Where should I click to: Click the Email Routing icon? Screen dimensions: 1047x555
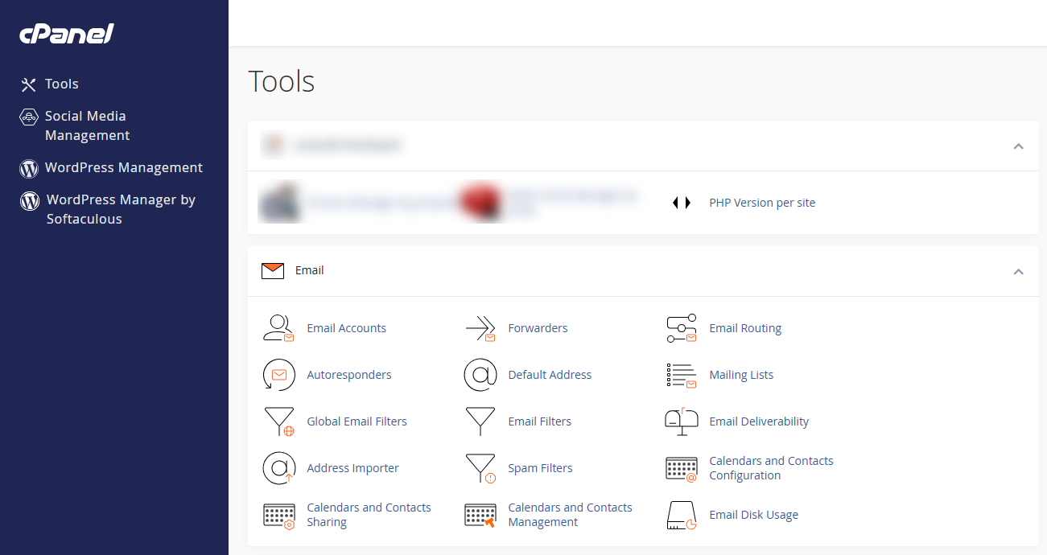[682, 328]
